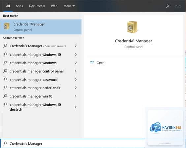Click Open in the preview pane
Viewport: 186px width, 148px height.
pos(100,62)
